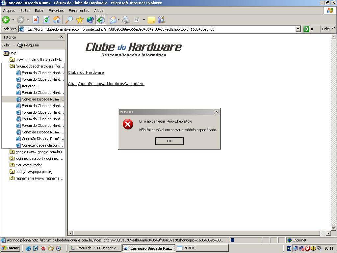Refresh the page with the green arrows icon
This screenshot has height=253, width=337.
tap(46, 20)
